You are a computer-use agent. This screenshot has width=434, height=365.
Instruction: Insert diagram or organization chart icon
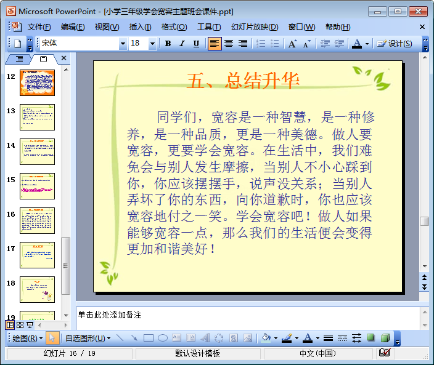click(x=219, y=338)
